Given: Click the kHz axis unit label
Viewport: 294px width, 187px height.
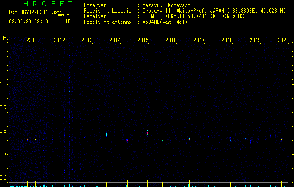Looking at the screenshot, I should [x=4, y=38].
